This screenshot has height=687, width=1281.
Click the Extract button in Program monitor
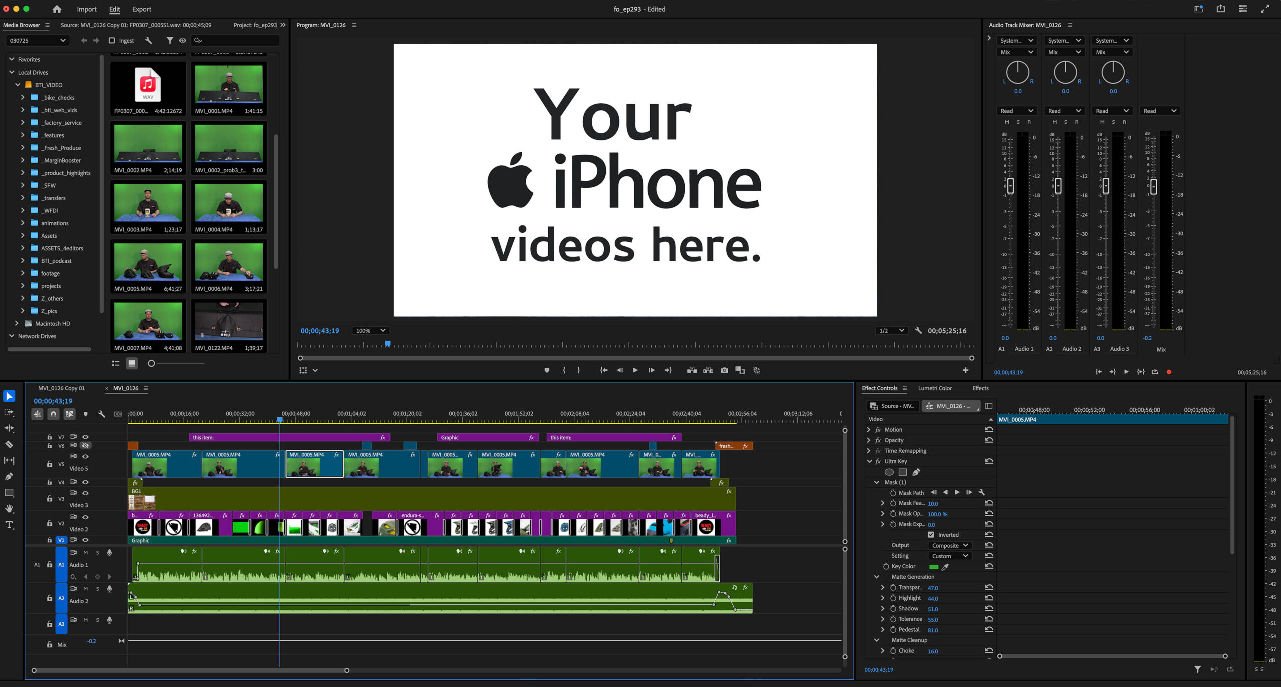[708, 370]
